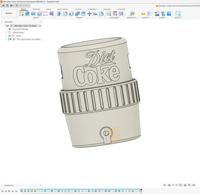
Task: Open the SELECT dropdown menu
Action: 178,18
